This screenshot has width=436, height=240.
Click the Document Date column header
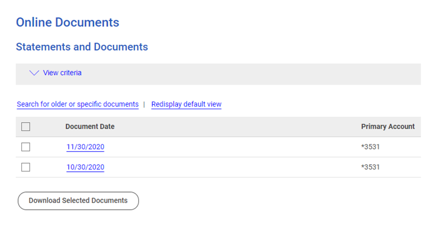coord(90,127)
